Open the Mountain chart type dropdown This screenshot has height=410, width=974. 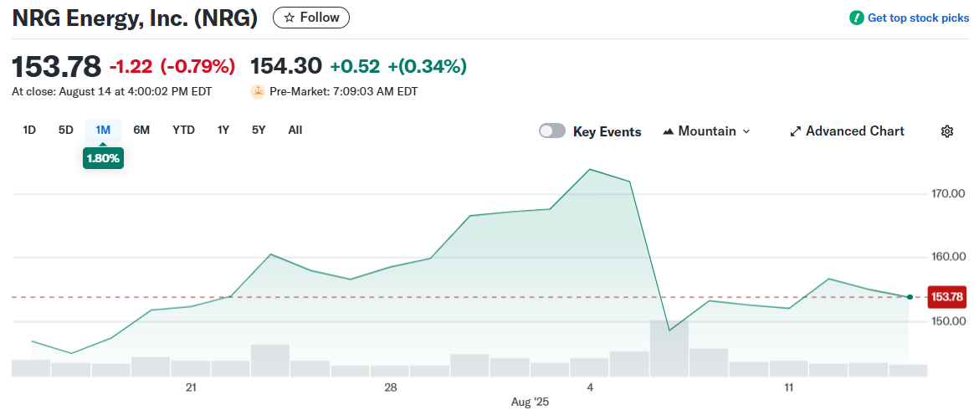(707, 131)
